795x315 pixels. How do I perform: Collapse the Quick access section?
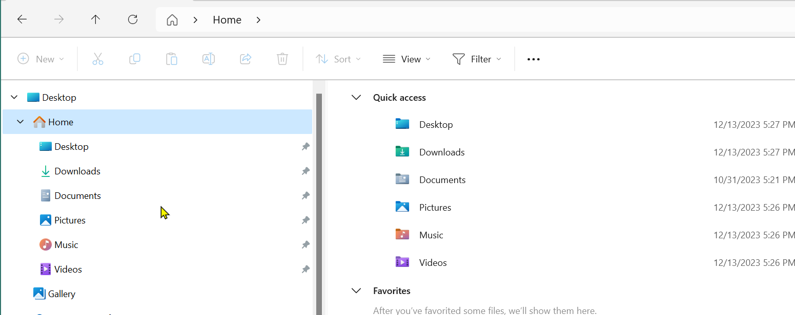(356, 97)
